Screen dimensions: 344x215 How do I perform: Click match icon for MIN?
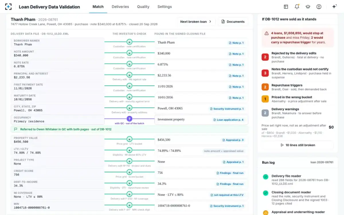pyautogui.click(x=129, y=205)
